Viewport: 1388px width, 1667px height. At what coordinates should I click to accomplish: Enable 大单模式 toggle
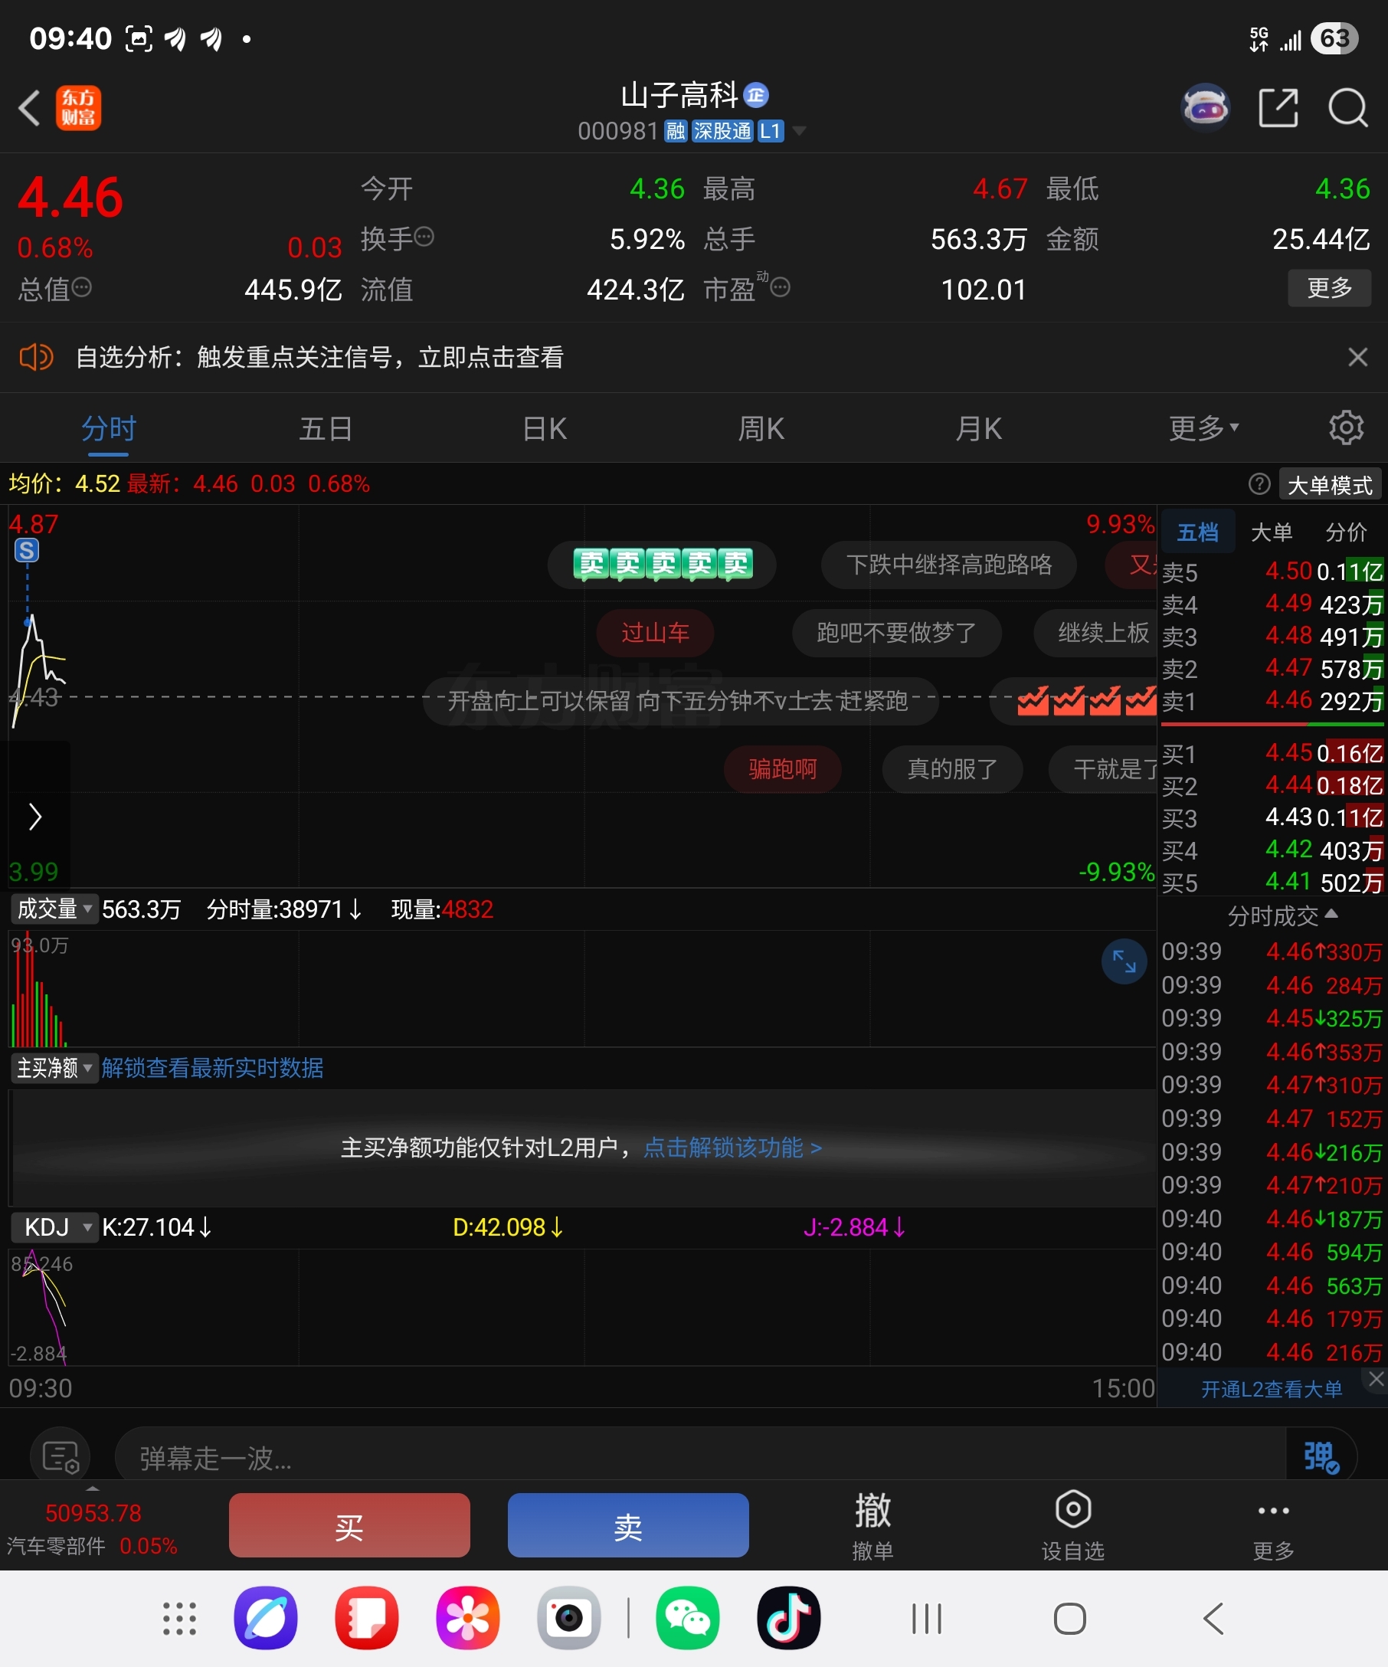[1329, 484]
